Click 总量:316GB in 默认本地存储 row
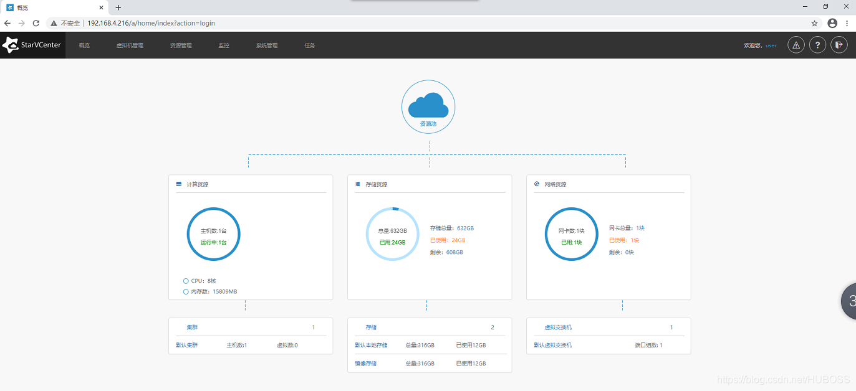The height and width of the screenshot is (391, 856). pos(420,345)
